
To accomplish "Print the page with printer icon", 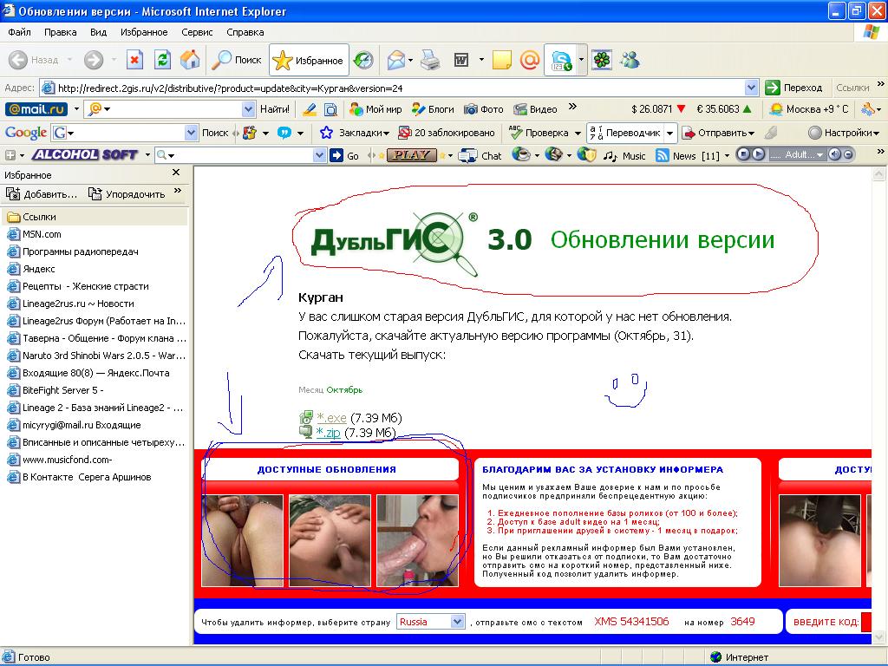I will pyautogui.click(x=430, y=60).
